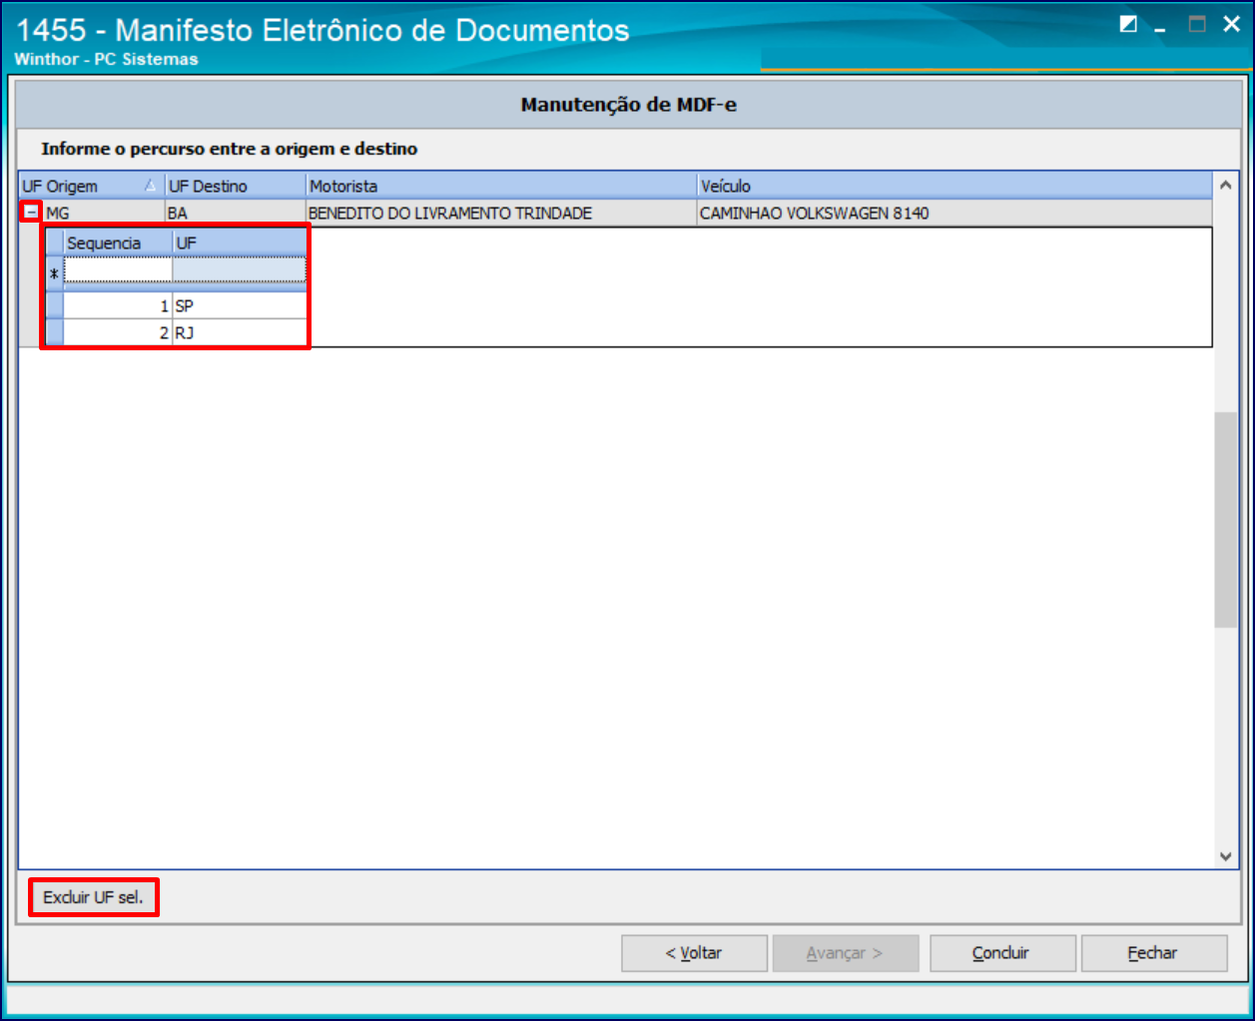Select the RJ cell in sequence 2
This screenshot has height=1021, width=1255.
(240, 332)
